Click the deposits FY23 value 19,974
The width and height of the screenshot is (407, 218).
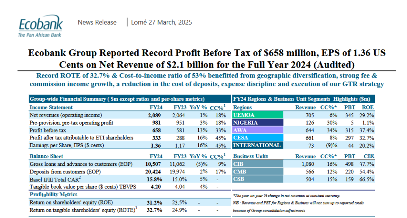click(177, 172)
